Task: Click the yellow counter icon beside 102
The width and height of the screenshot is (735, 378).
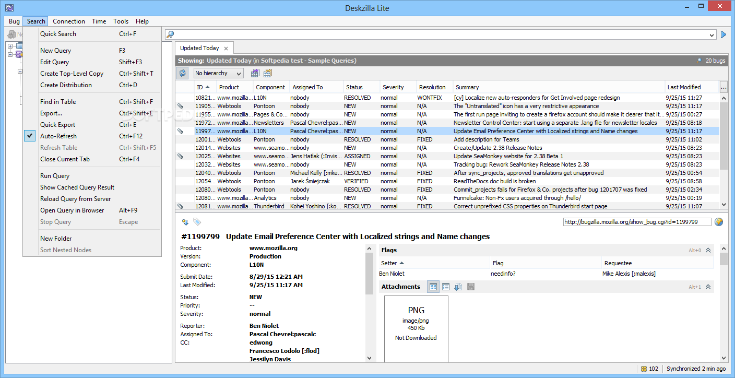Action: [644, 369]
